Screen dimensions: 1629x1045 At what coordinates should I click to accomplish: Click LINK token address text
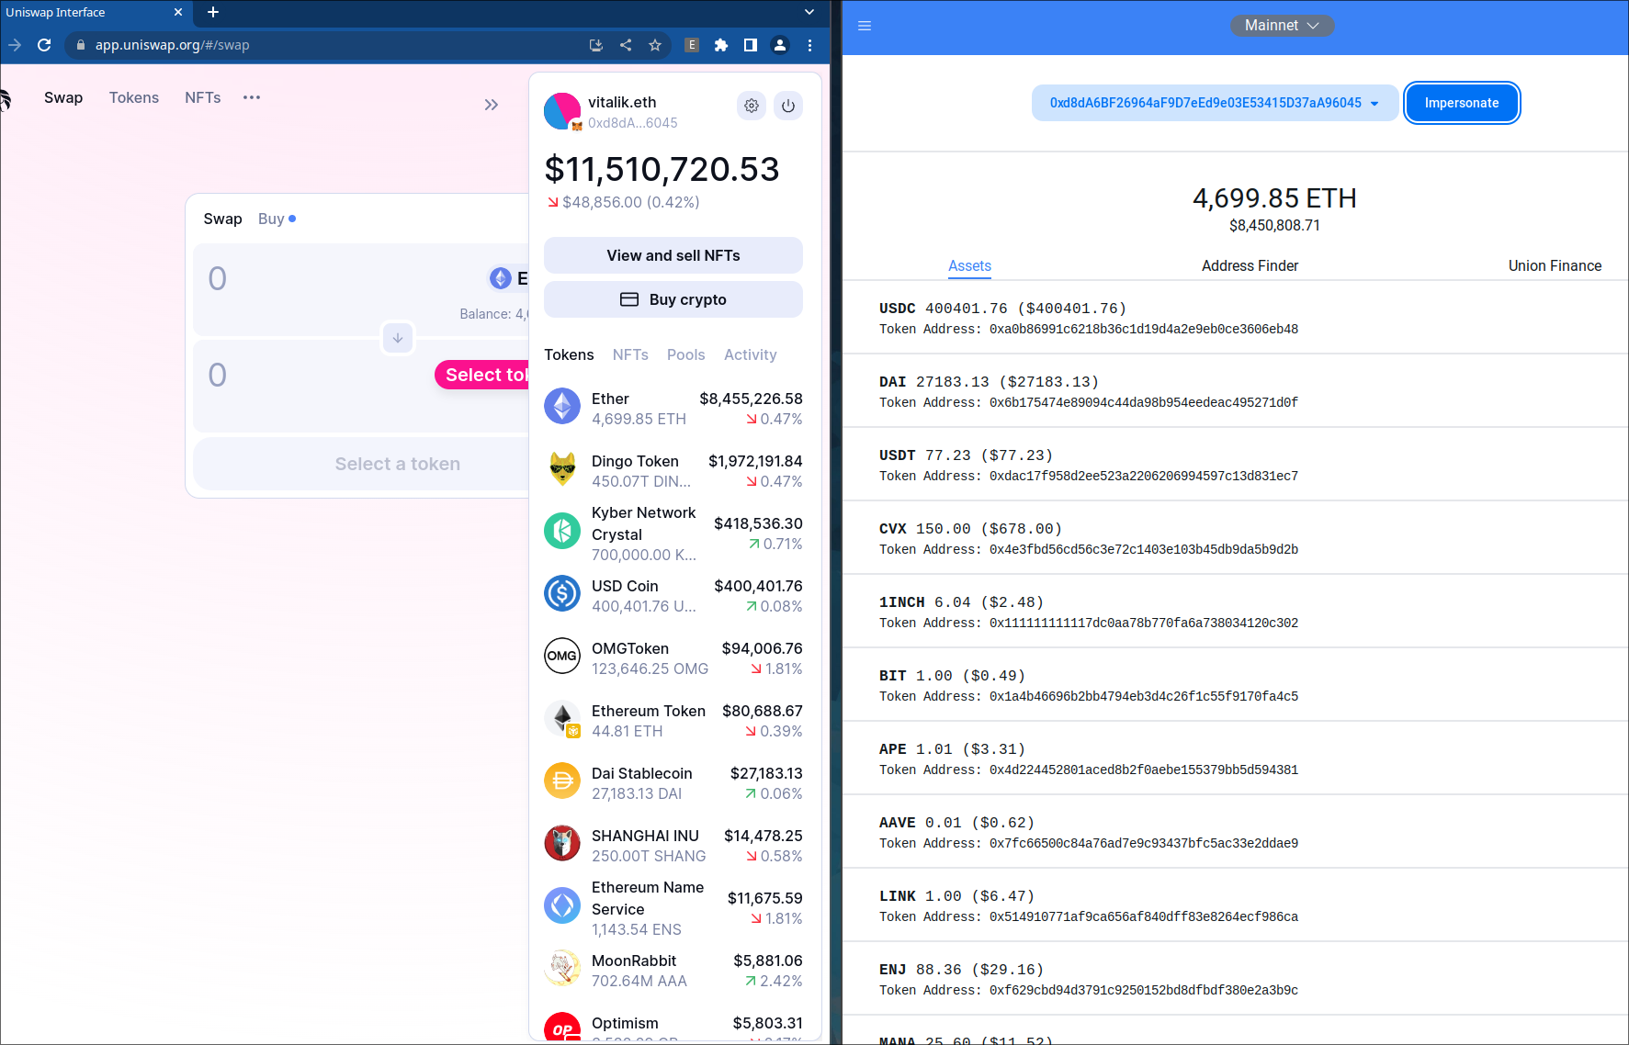click(x=1144, y=916)
